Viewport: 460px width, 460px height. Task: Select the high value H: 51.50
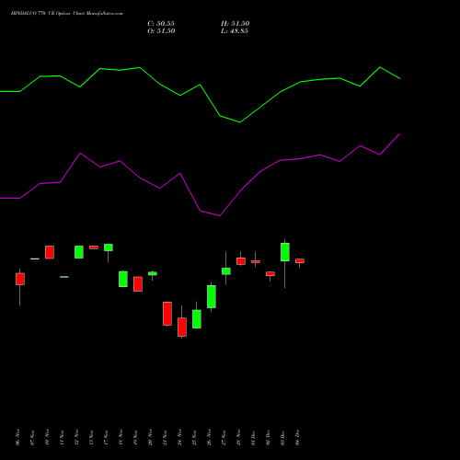(235, 24)
